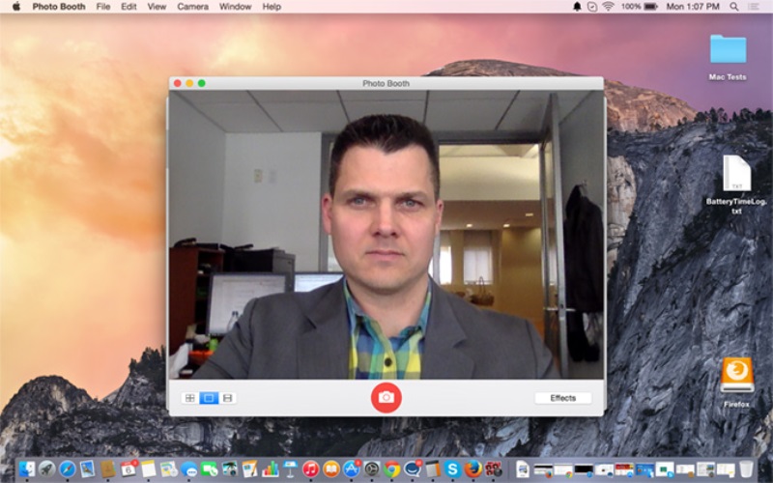773x483 pixels.
Task: Open the View menu
Action: (157, 7)
